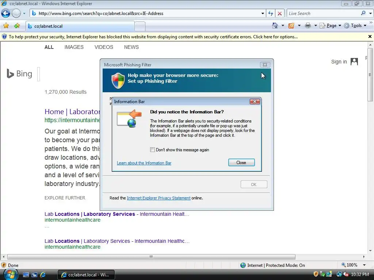Print the page with the printer icon
Viewport: 374px width, 280px height.
click(308, 26)
